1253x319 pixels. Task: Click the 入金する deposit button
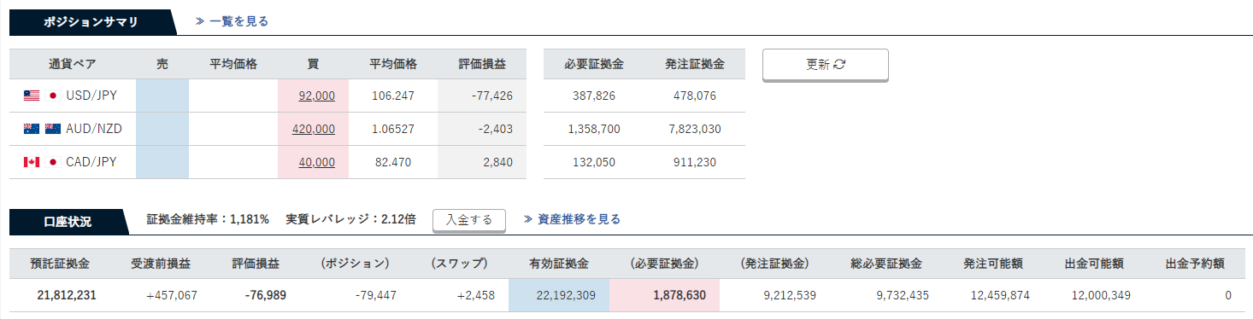[x=469, y=220]
